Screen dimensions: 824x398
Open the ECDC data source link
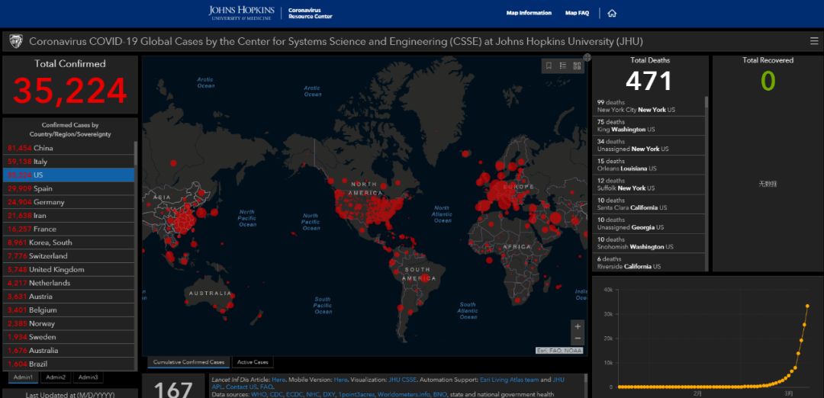coord(296,393)
